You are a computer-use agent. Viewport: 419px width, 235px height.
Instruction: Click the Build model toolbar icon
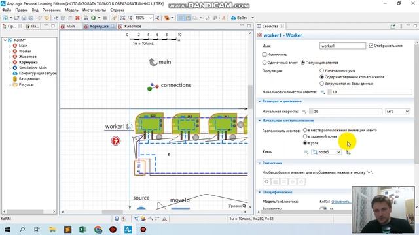86,18
